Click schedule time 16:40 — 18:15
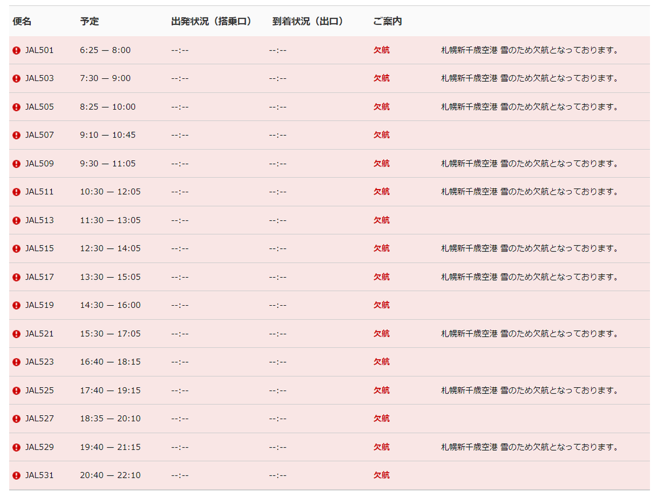The width and height of the screenshot is (657, 498). [110, 362]
